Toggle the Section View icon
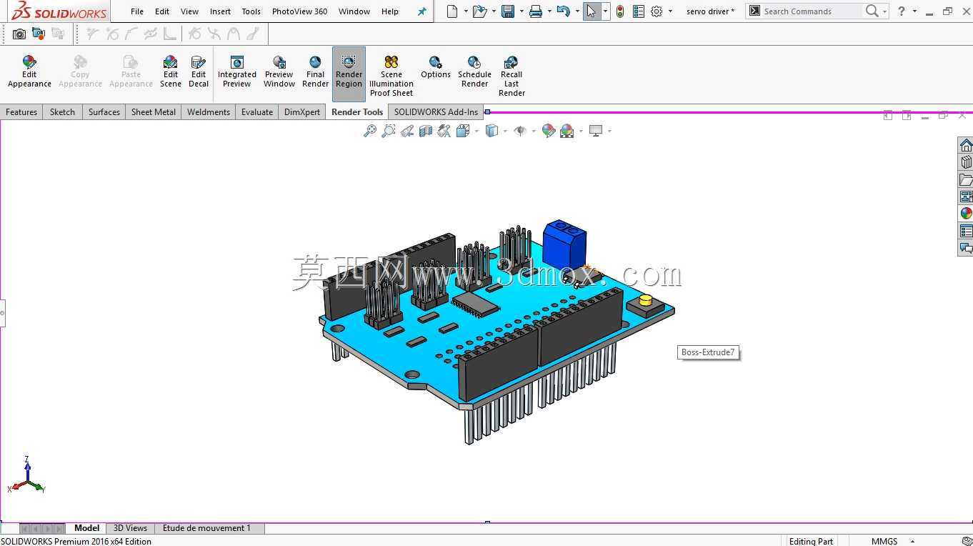The image size is (973, 546). pos(426,131)
